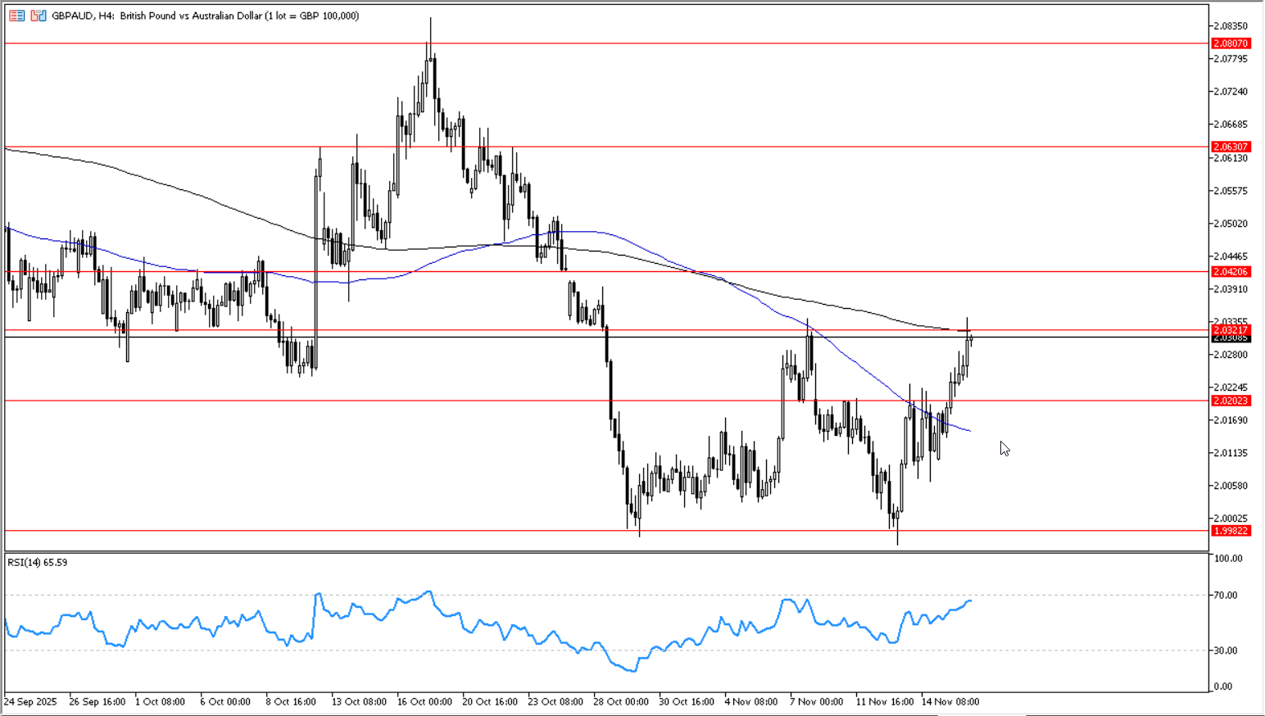The height and width of the screenshot is (716, 1265).
Task: Click the 1.99822 red price label
Action: pos(1231,531)
